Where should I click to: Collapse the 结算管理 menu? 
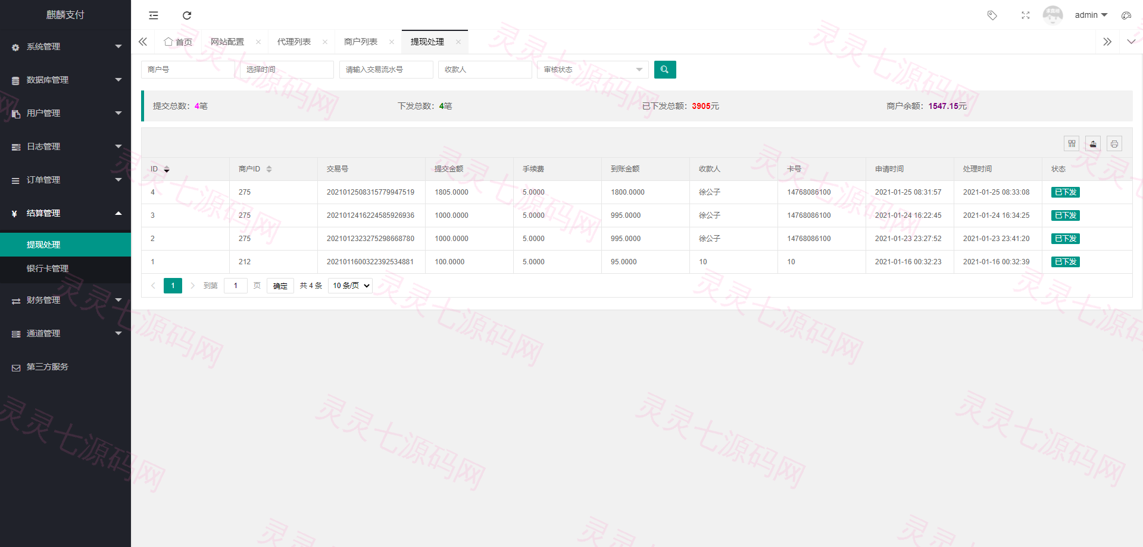coord(65,213)
